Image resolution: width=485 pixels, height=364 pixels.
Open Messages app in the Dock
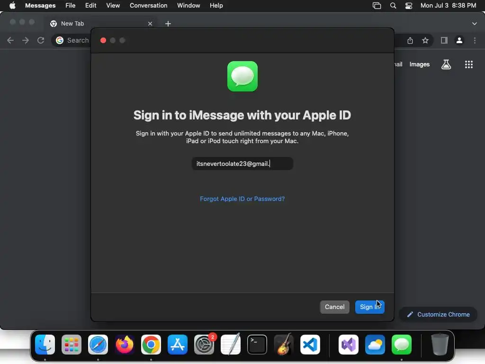402,345
